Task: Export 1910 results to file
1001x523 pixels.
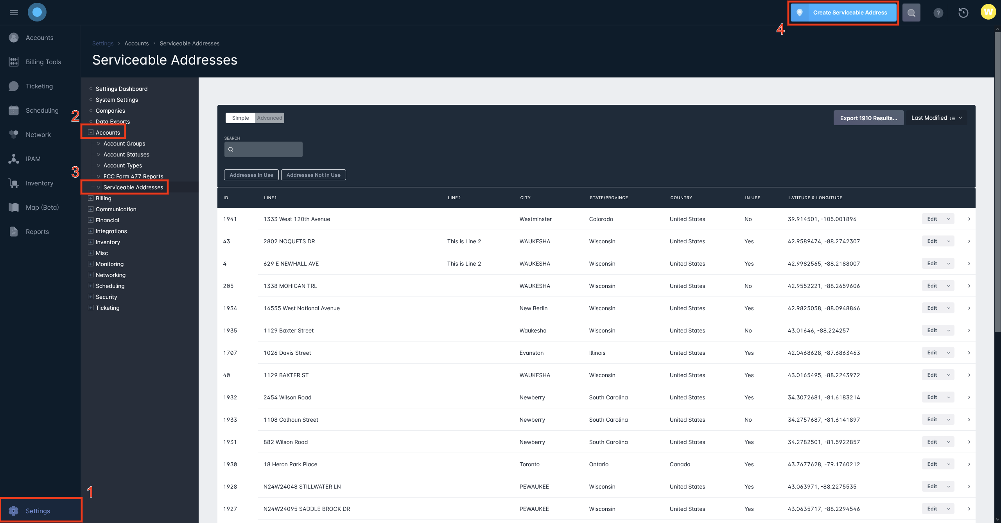Action: pos(868,118)
